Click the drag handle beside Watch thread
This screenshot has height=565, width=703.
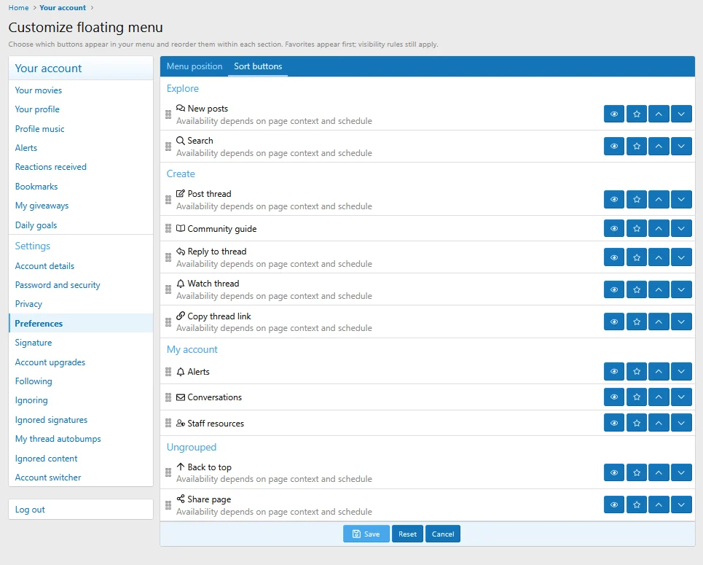point(168,290)
